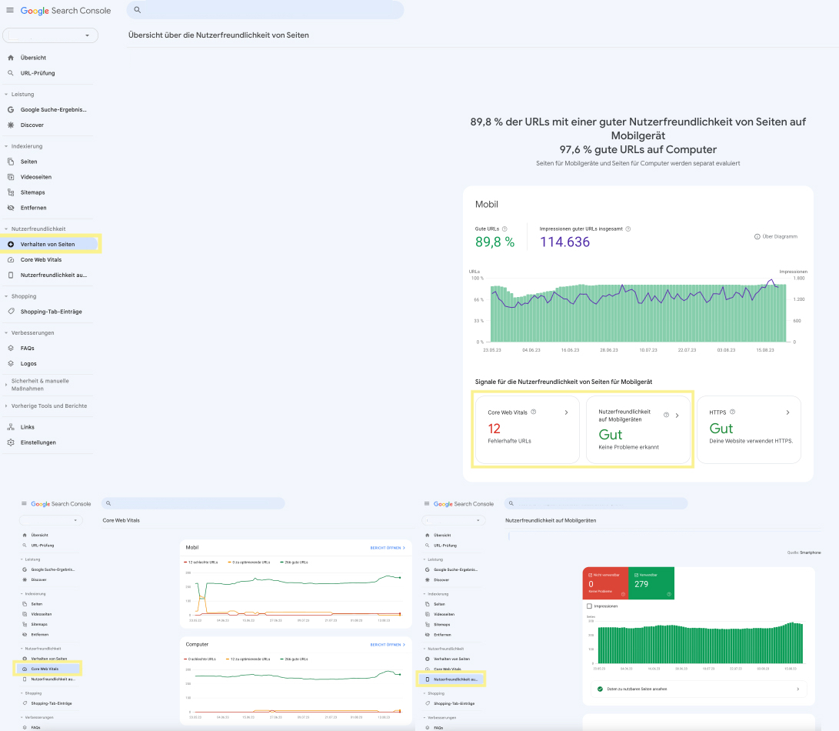The image size is (839, 731).
Task: Toggle the Impressionen checkbox in mobile usability view
Action: 589,606
